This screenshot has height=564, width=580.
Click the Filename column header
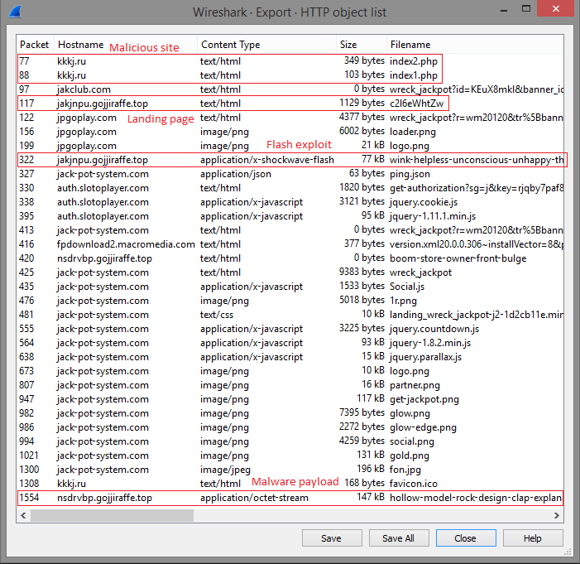tap(410, 45)
